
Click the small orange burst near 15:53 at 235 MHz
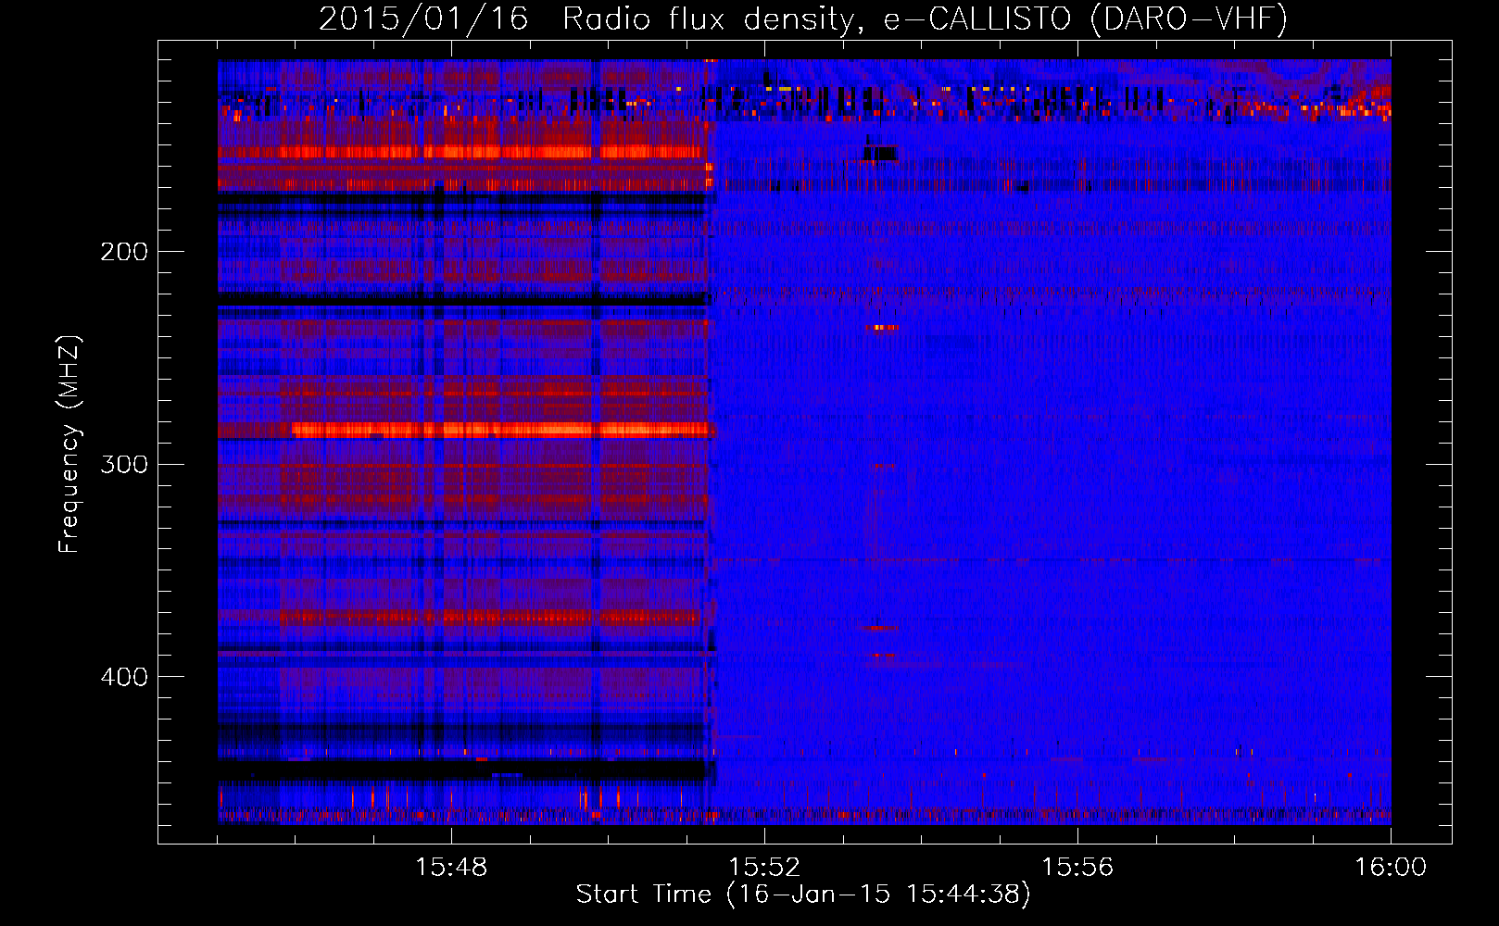pos(883,327)
